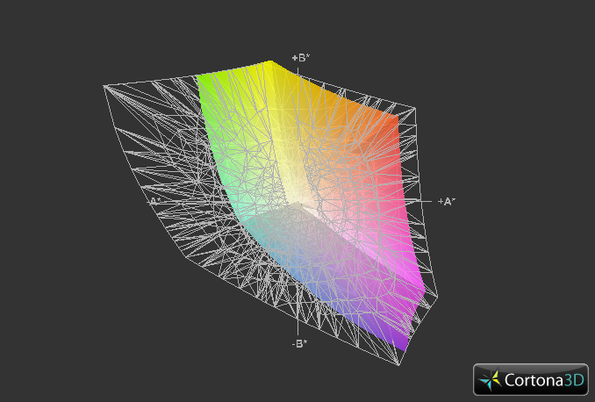Click the -A* axis label on the left

(x=154, y=201)
